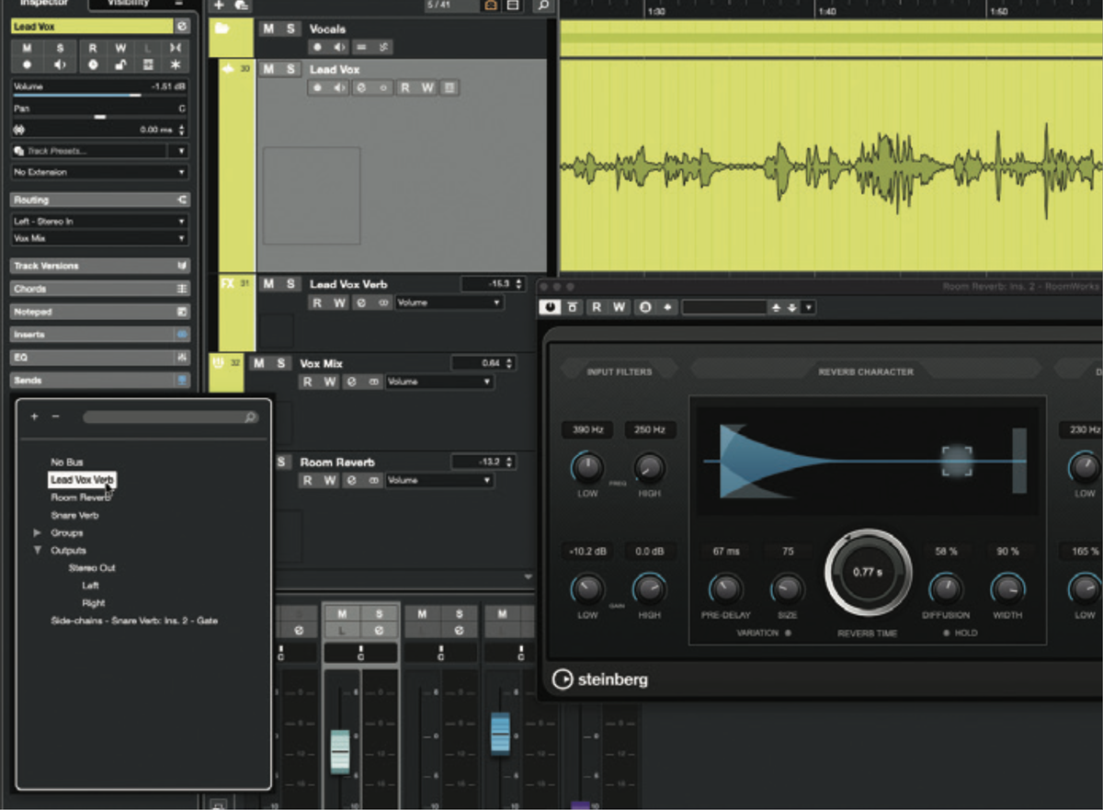Click the Volume slider in the Inspector
Image resolution: width=1103 pixels, height=810 pixels.
point(101,92)
